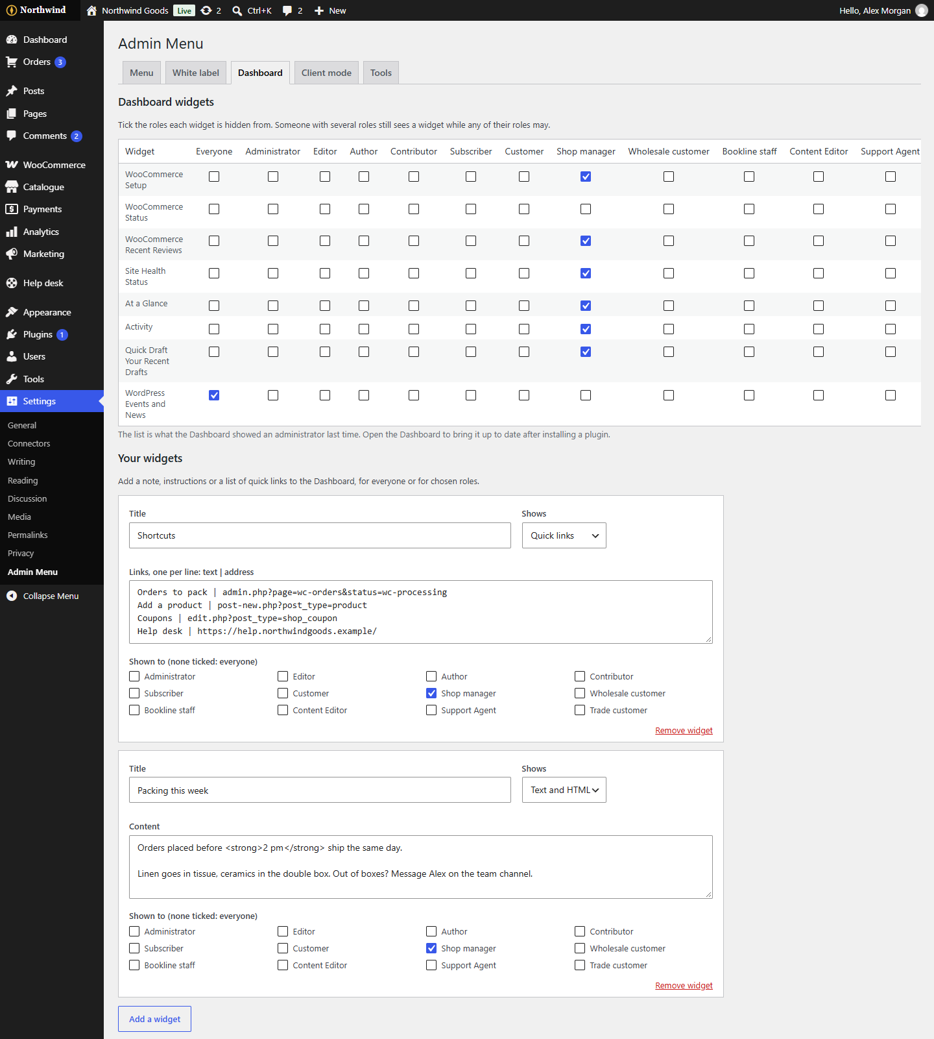Click the Payments icon
This screenshot has height=1039, width=934.
(12, 209)
